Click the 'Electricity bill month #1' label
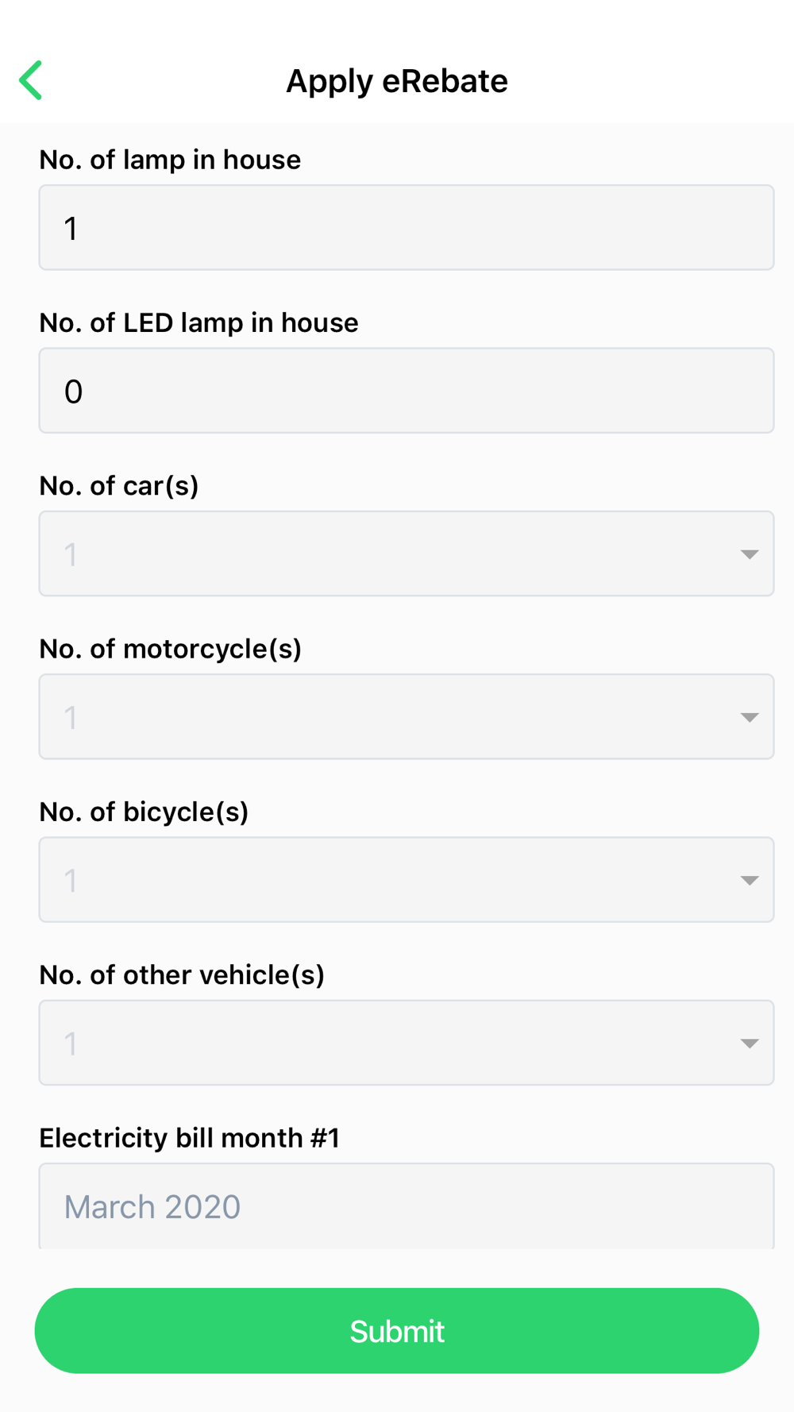The image size is (794, 1412). [189, 1138]
